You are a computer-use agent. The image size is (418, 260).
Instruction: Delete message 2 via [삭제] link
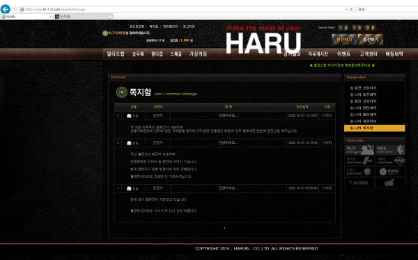[x=327, y=143]
